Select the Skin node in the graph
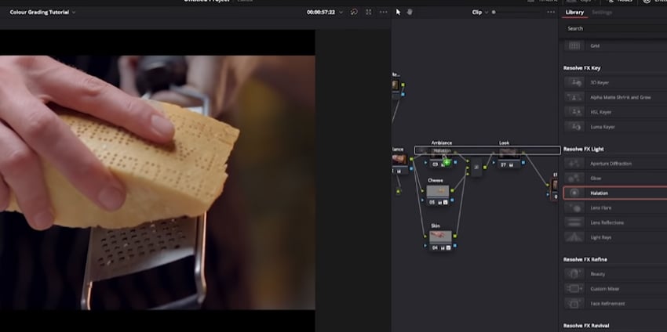 click(438, 236)
